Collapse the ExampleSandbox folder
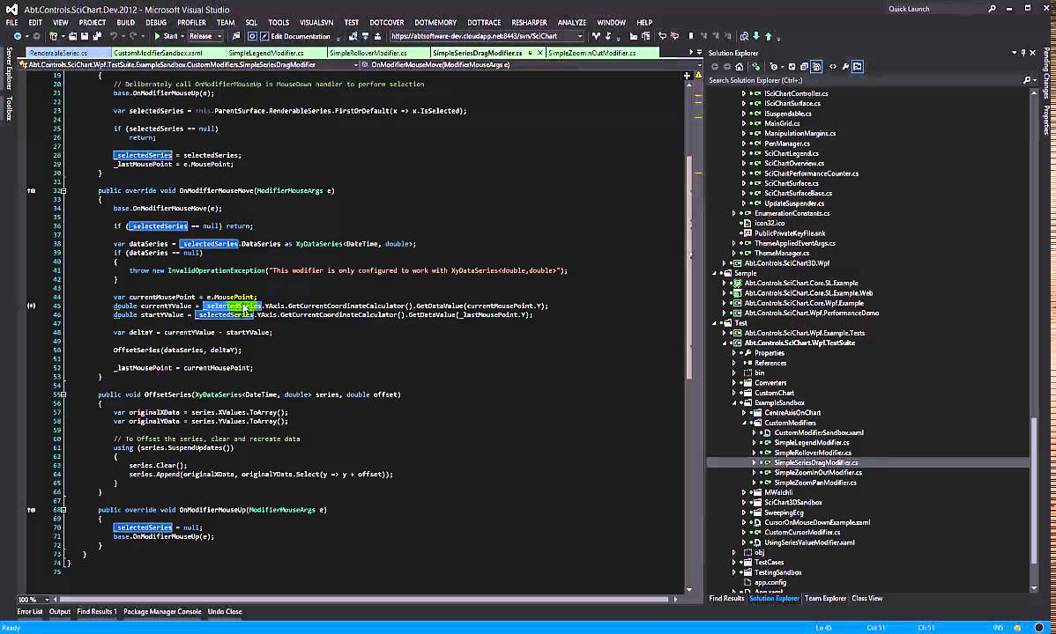The image size is (1056, 634). click(734, 402)
